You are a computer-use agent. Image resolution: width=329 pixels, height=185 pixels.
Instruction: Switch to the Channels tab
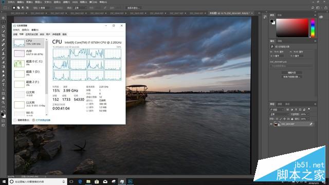pos(280,104)
